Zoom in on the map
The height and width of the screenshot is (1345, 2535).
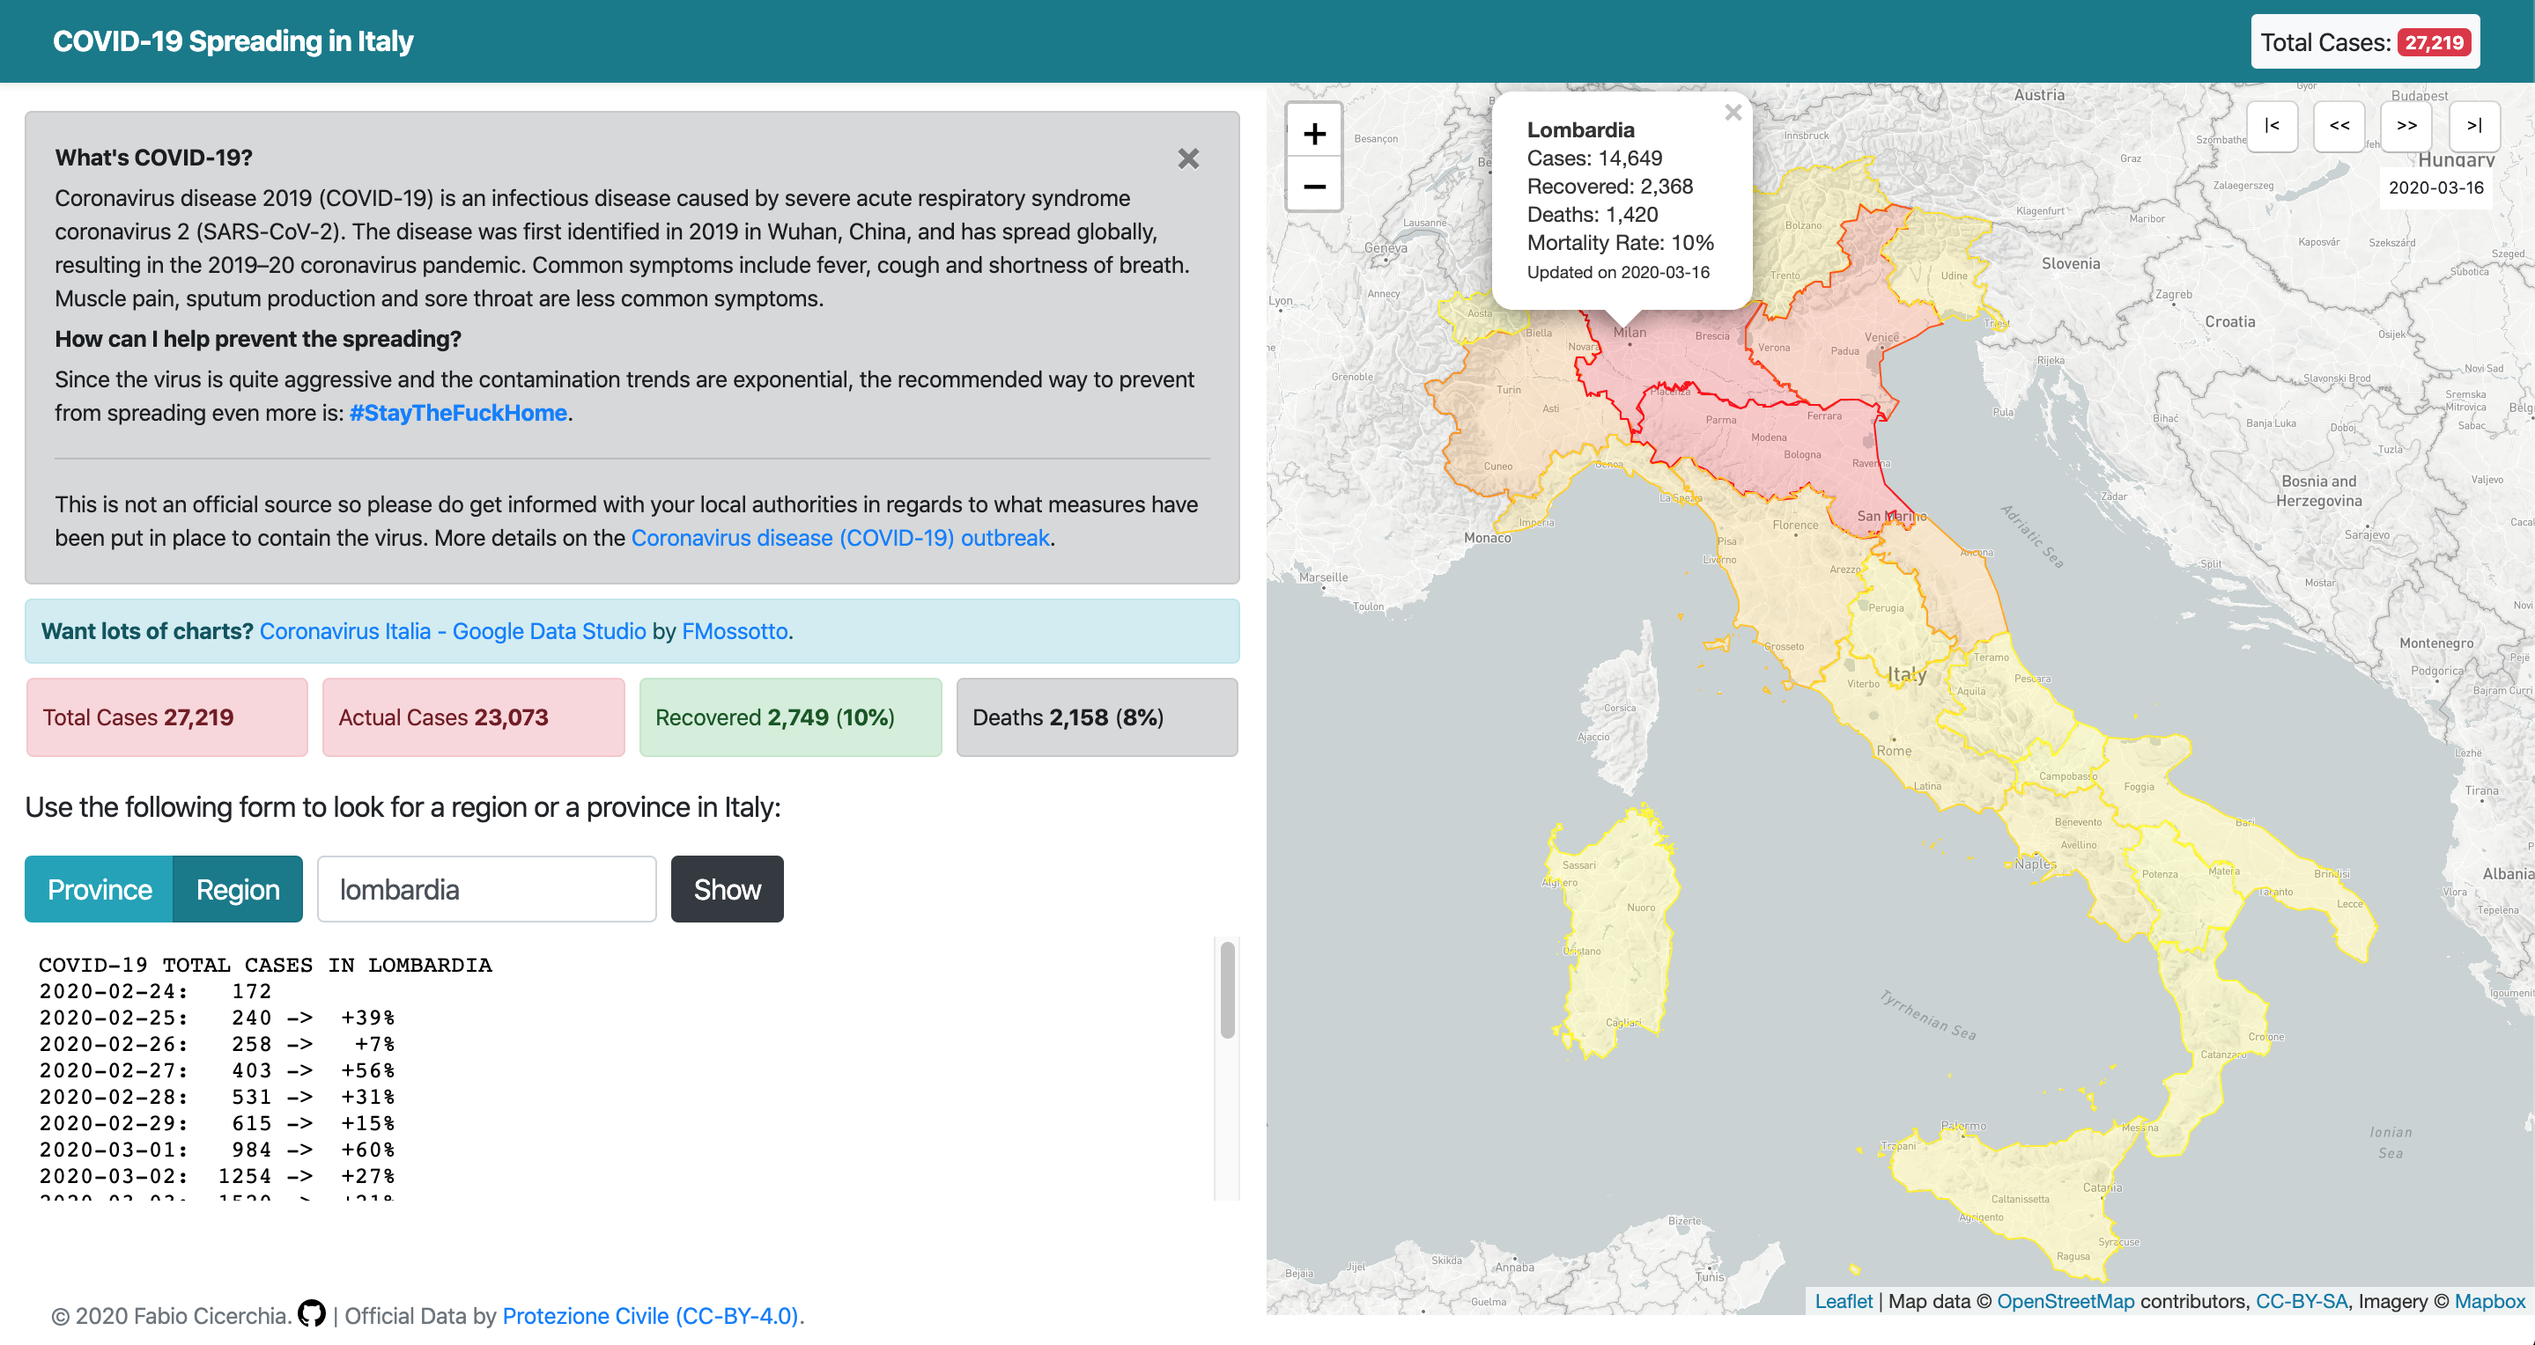[x=1314, y=133]
